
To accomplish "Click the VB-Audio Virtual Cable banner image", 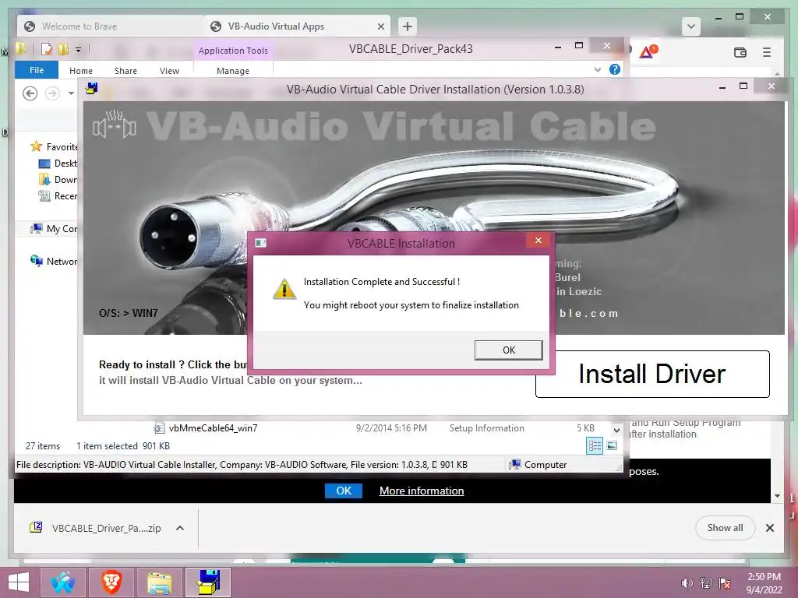I will coord(433,218).
